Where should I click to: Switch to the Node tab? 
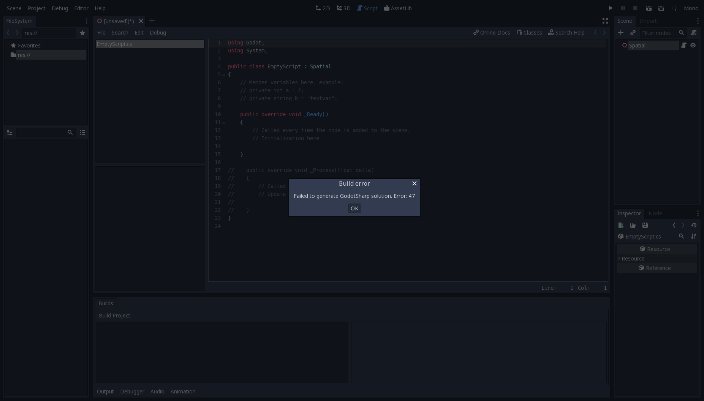(x=655, y=213)
